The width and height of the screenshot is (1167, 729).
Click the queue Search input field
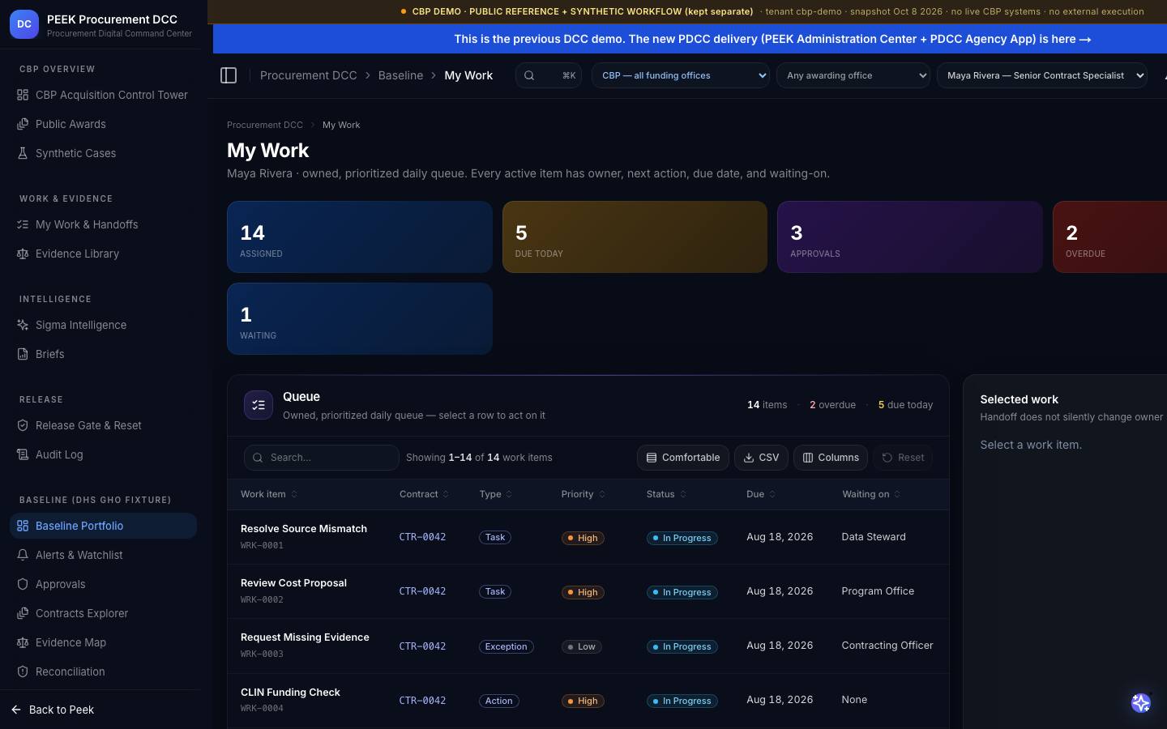322,458
